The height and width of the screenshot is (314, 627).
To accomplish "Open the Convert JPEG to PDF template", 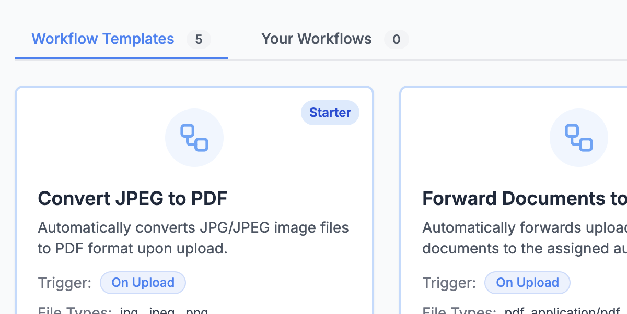I will point(133,198).
